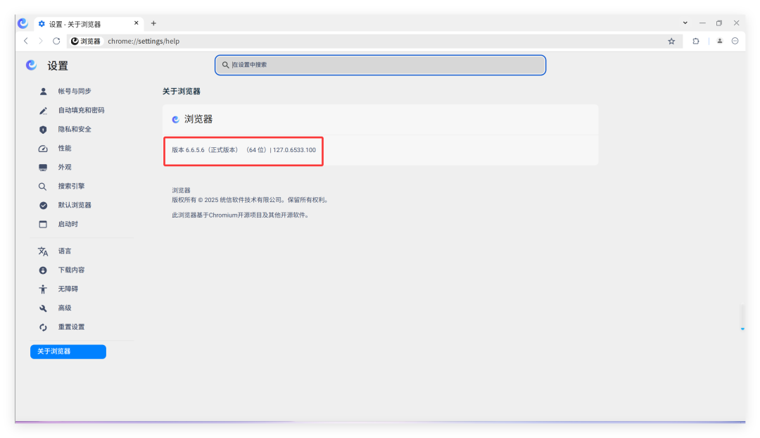Go to 默认浏览器 settings
Viewport: 760px width, 438px height.
[75, 205]
